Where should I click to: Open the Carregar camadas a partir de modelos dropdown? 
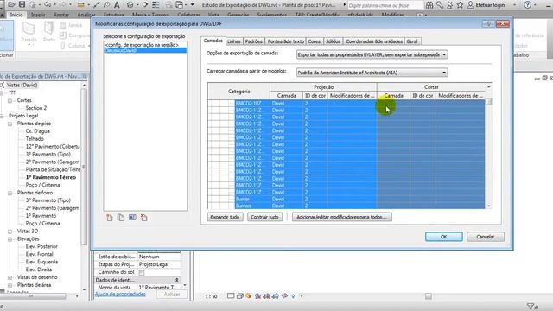click(372, 73)
